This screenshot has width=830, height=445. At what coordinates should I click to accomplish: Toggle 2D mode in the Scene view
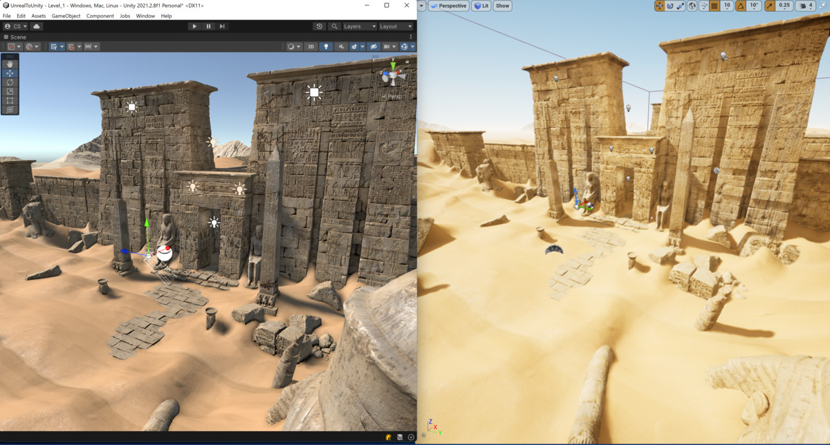click(x=311, y=46)
